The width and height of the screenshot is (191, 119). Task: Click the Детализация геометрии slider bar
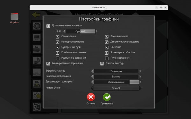116,82
